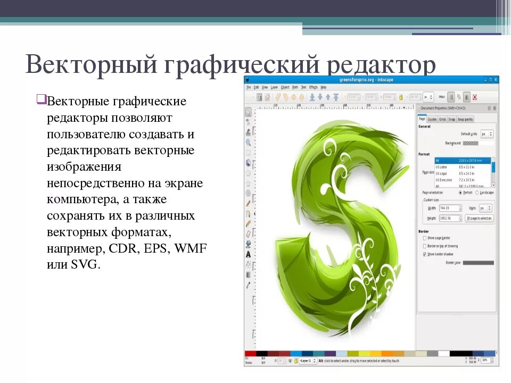Toggle Affect stroke width scaling button
The height and width of the screenshot is (383, 511).
pyautogui.click(x=451, y=97)
